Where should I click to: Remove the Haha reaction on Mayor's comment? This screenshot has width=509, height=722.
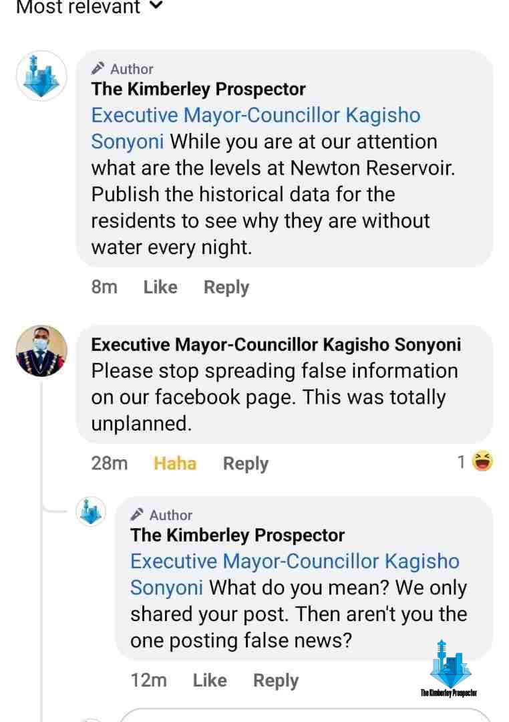[175, 463]
